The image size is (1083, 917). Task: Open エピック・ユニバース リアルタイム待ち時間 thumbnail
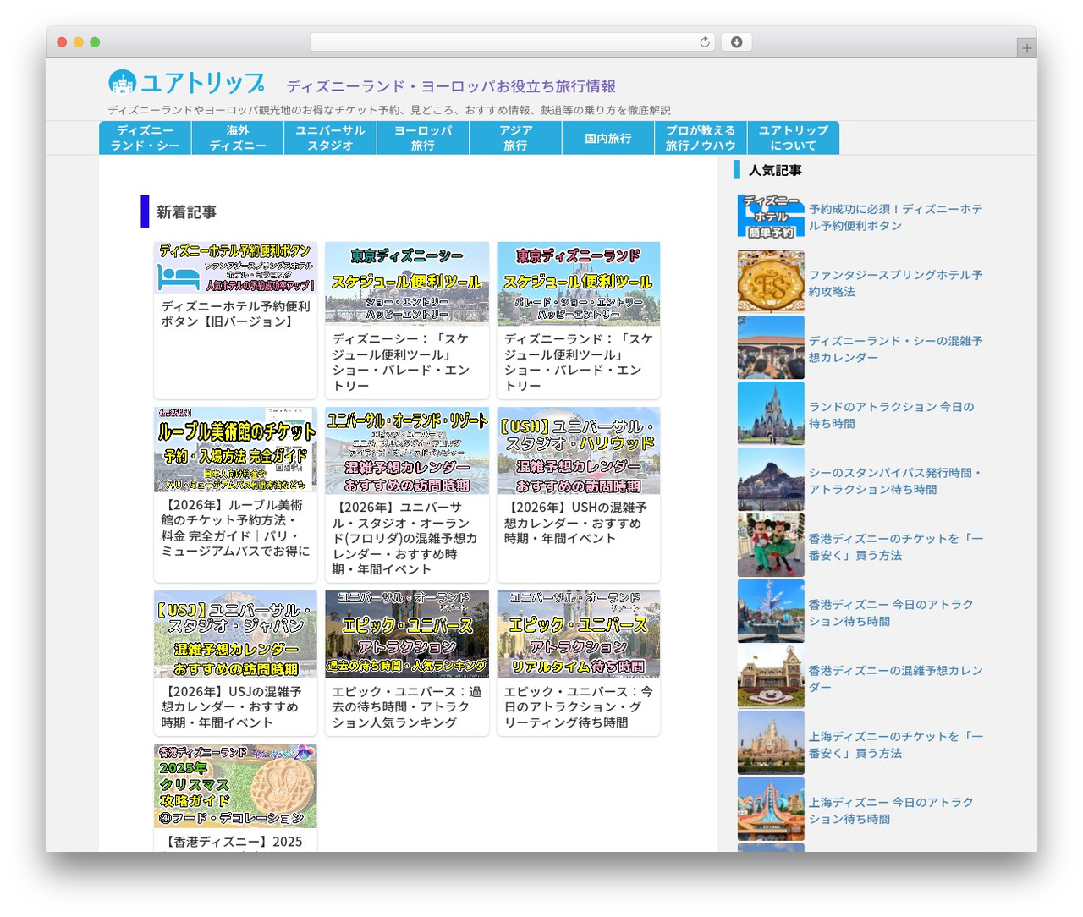coord(579,634)
